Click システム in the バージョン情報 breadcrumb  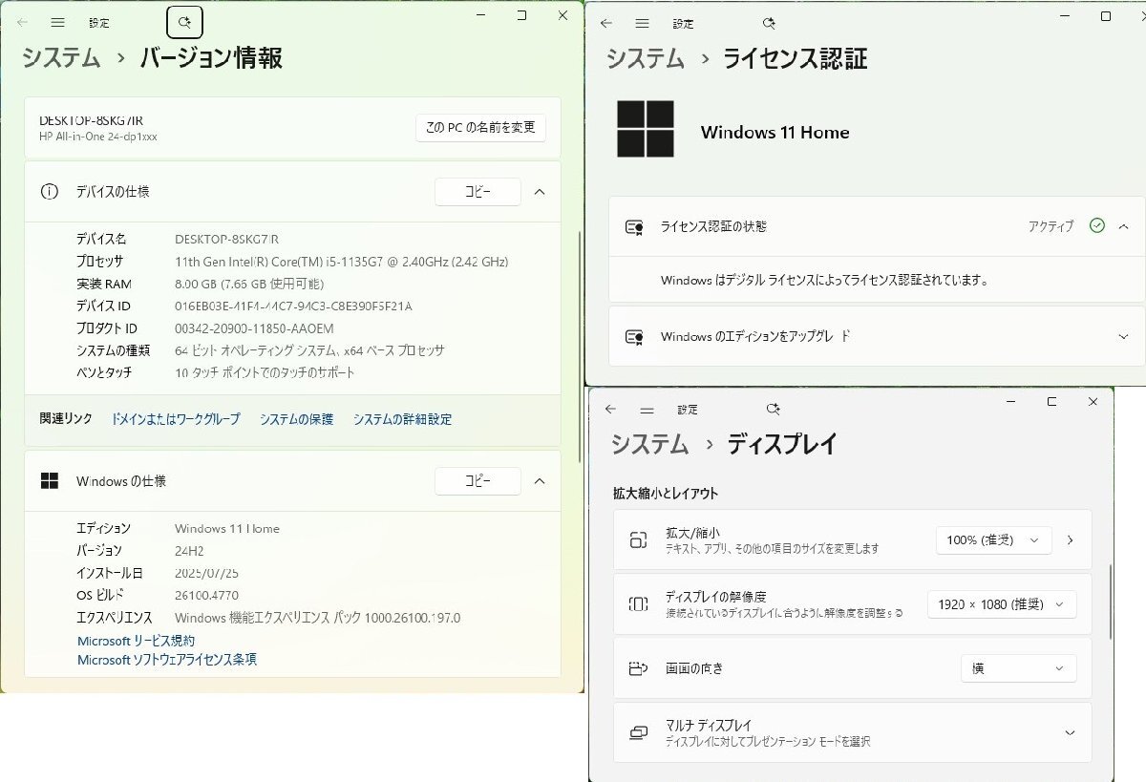pos(59,57)
